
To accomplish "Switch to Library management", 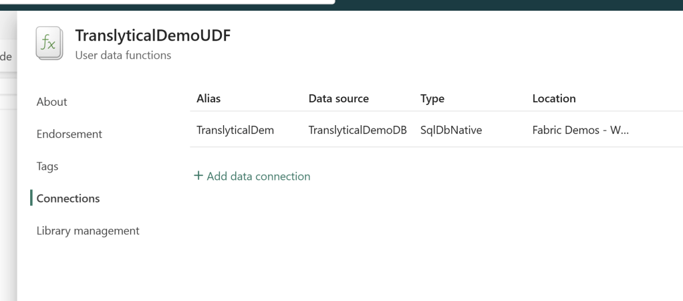I will click(x=88, y=231).
